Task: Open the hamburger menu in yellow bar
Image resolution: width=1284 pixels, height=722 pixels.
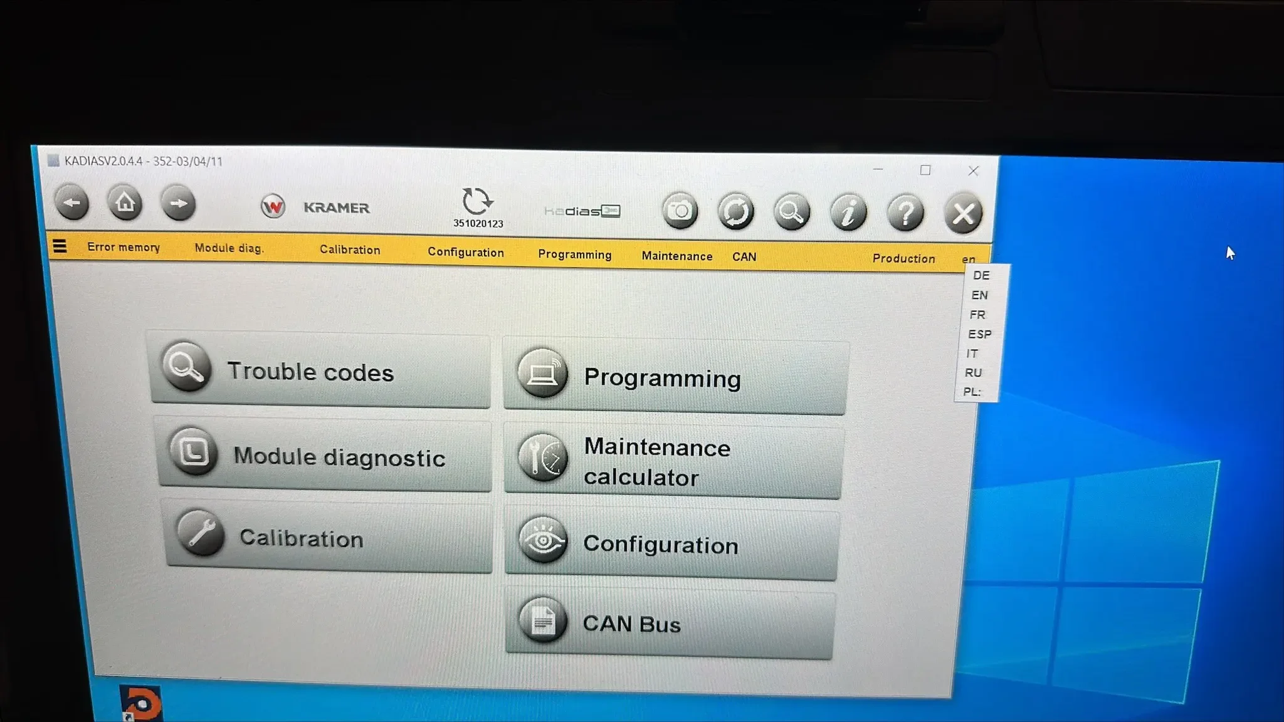Action: [x=60, y=246]
